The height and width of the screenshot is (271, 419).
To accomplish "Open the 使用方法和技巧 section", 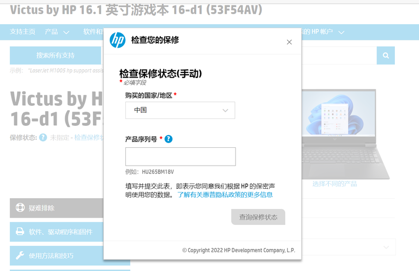I will (x=51, y=256).
